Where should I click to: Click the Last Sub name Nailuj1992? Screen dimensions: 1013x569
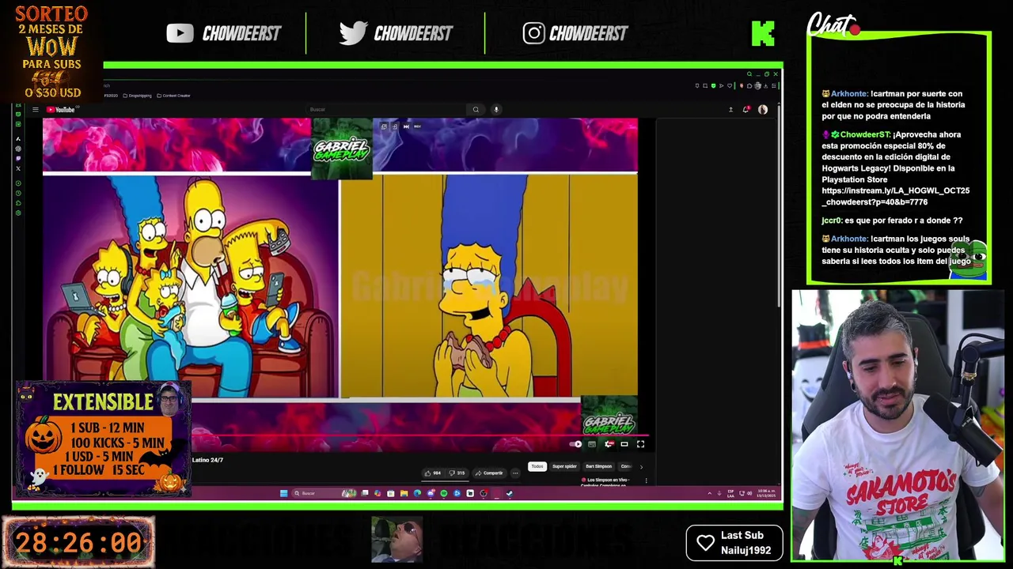click(x=746, y=550)
